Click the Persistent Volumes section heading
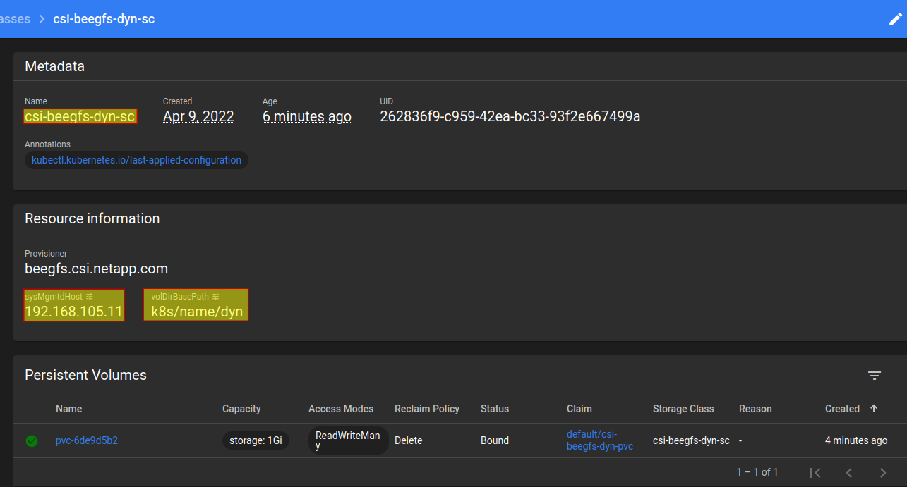The image size is (907, 487). click(85, 375)
